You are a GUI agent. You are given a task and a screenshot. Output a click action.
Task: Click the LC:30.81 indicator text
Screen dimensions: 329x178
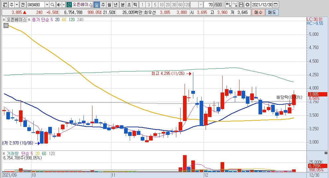314,19
